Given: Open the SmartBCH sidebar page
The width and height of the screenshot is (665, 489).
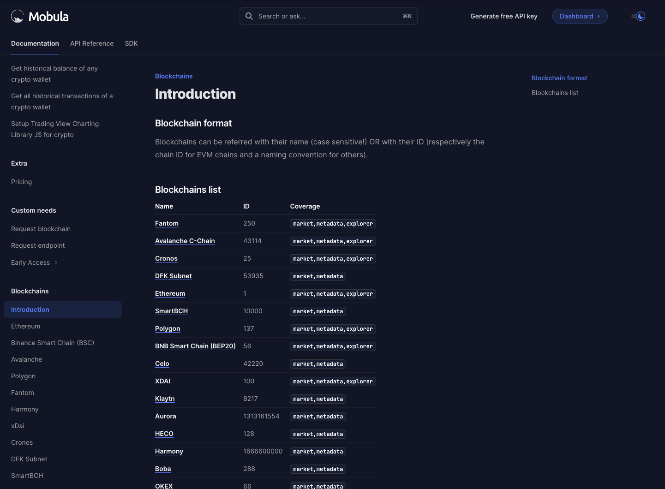Looking at the screenshot, I should tap(27, 476).
